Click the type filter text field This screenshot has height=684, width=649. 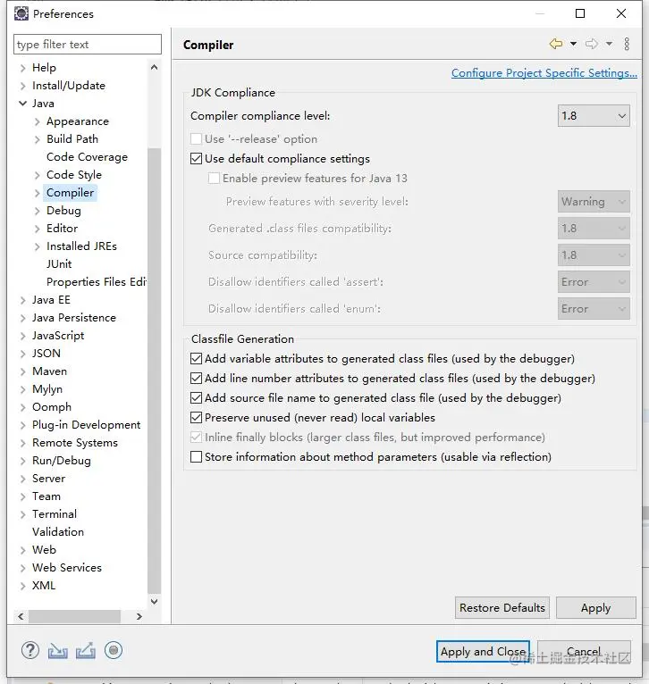click(x=88, y=45)
